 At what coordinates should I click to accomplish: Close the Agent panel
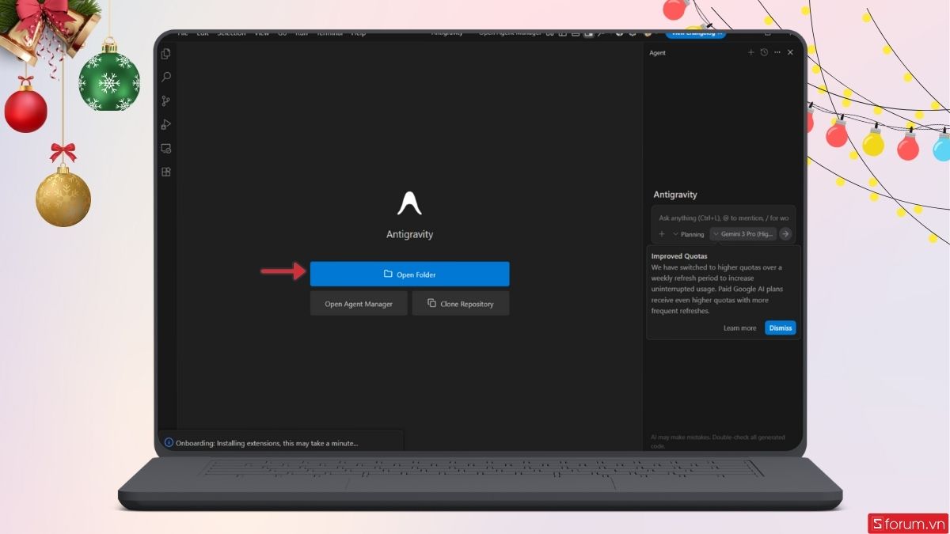pos(790,52)
